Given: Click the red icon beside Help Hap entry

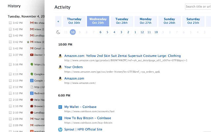Looking at the screenshot, I should click(x=32, y=100).
